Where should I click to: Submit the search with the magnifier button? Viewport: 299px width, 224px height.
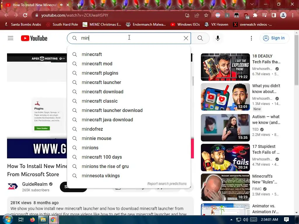(200, 38)
